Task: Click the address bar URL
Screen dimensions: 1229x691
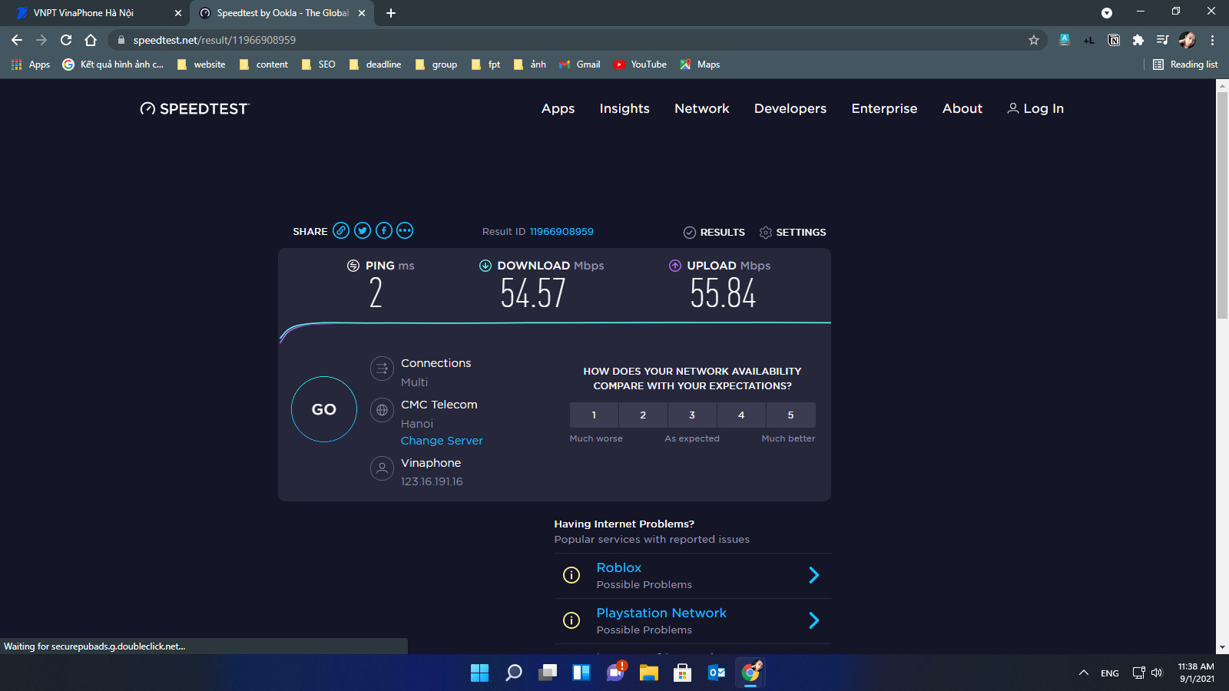Action: tap(214, 40)
